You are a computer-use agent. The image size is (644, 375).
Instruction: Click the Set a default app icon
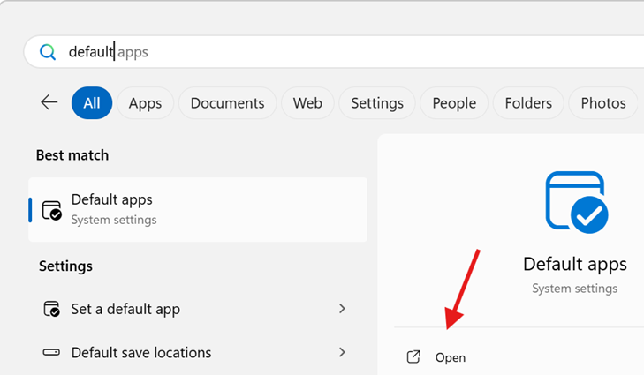pyautogui.click(x=52, y=309)
